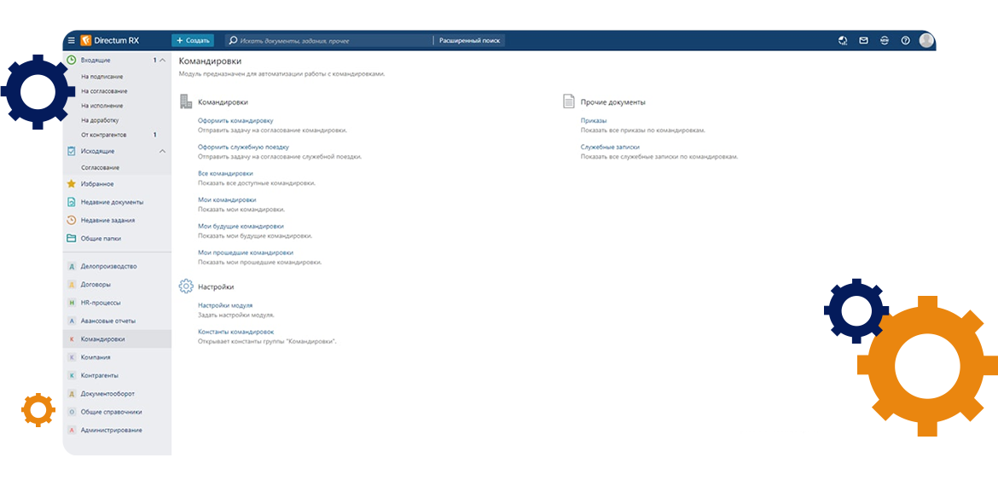Click the hamburger menu icon

coord(71,40)
